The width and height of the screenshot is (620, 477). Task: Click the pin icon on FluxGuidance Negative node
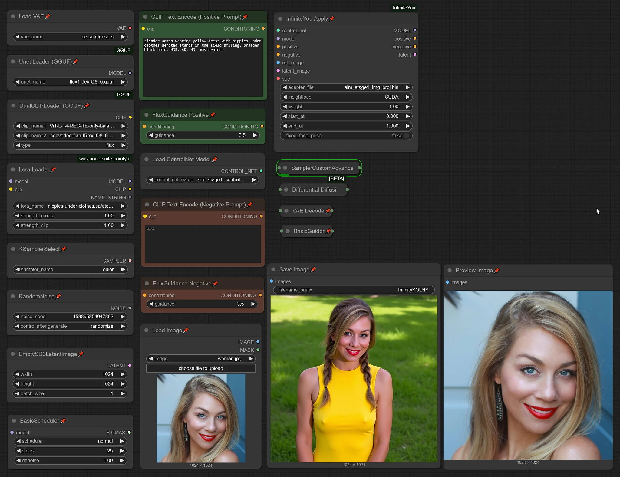(215, 284)
